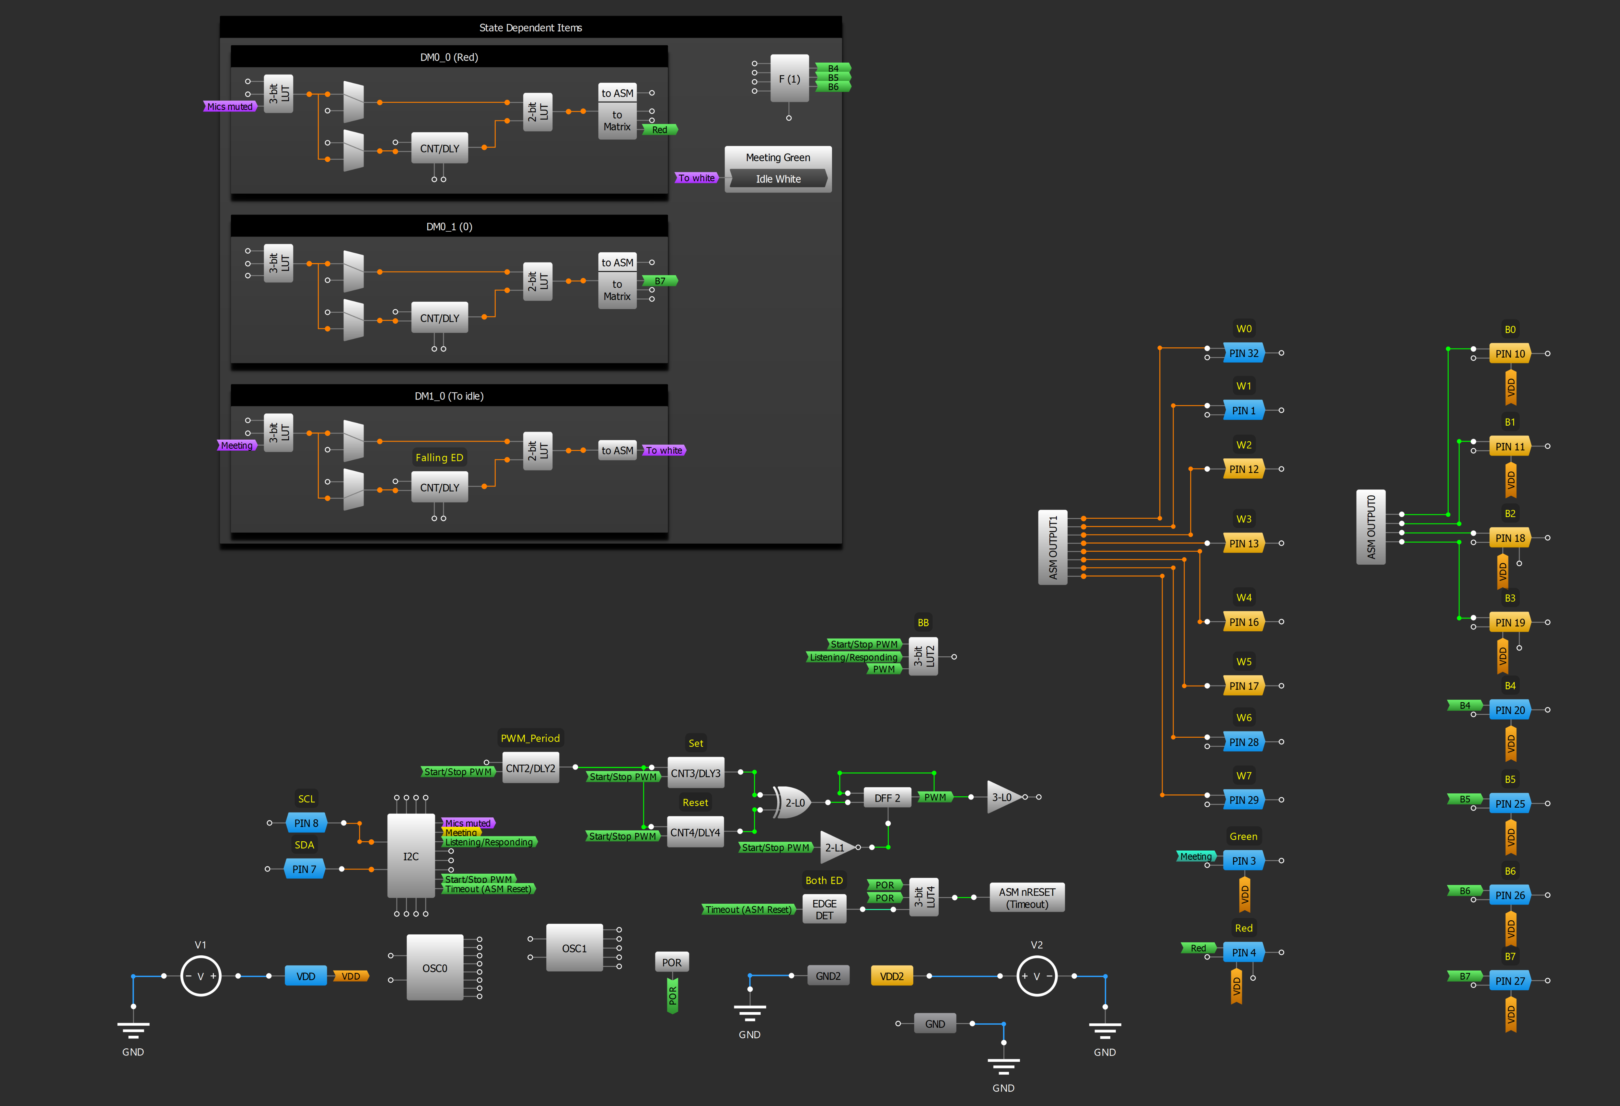Click the POR block

[672, 962]
